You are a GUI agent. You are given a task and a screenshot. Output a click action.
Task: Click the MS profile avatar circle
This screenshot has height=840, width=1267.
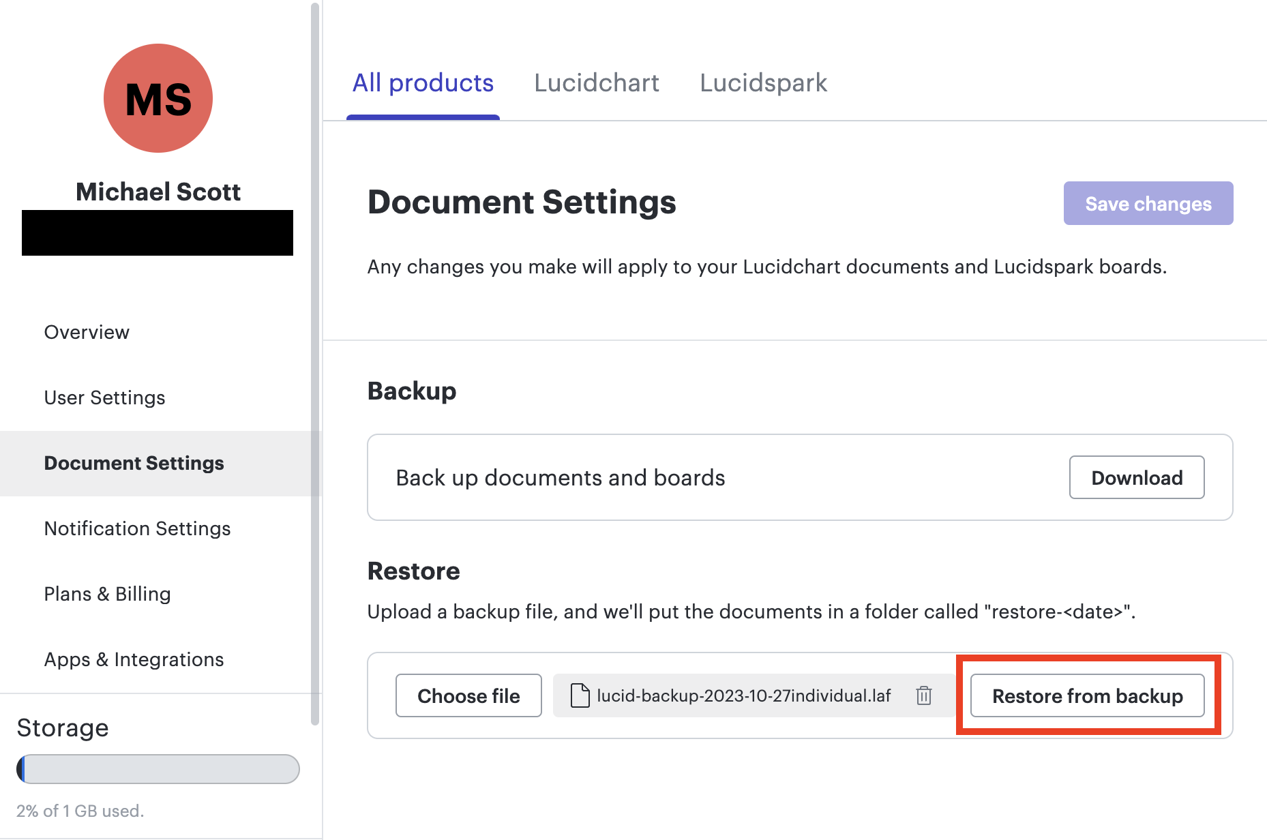(x=158, y=98)
